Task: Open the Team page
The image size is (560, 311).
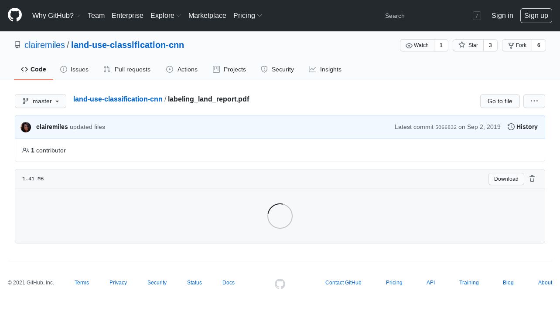Action: coord(96,16)
